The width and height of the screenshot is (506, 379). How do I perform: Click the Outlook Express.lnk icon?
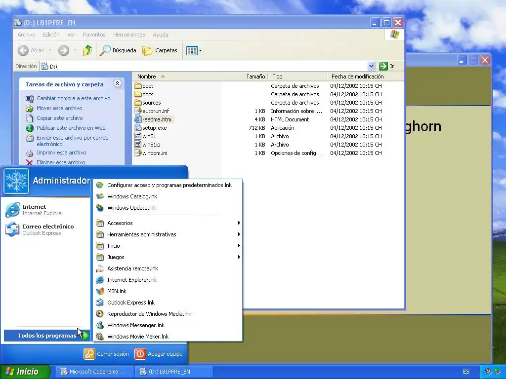click(x=100, y=303)
